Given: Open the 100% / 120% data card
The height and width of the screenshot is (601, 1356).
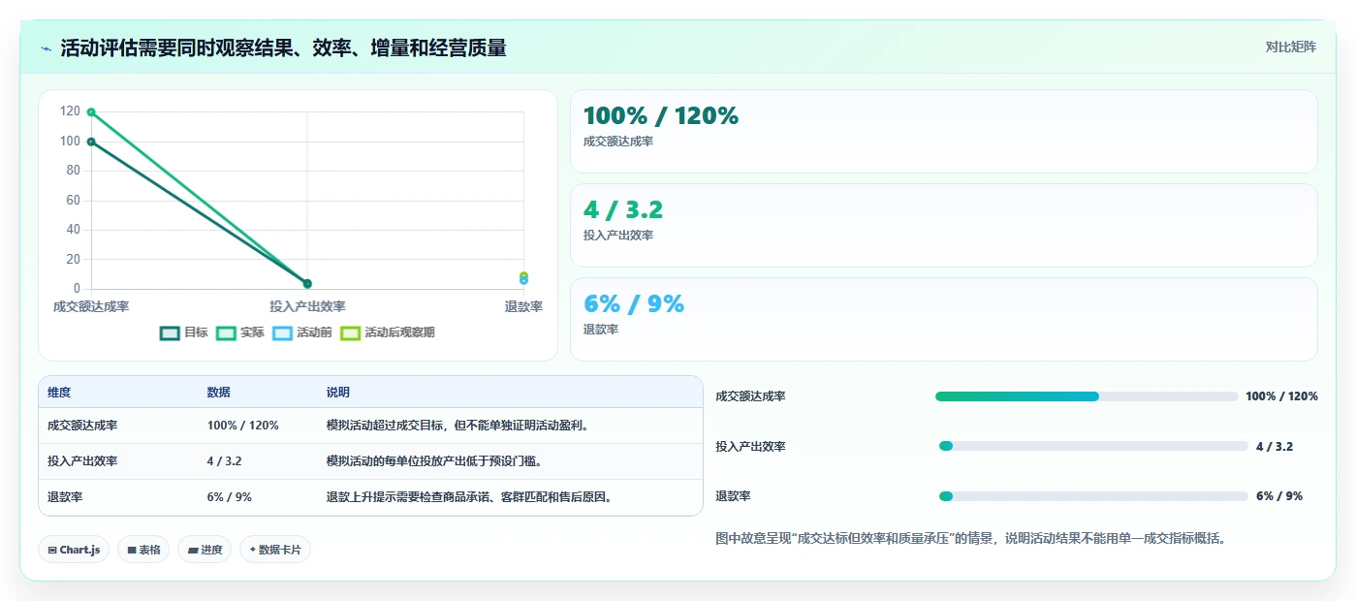Looking at the screenshot, I should tap(944, 132).
